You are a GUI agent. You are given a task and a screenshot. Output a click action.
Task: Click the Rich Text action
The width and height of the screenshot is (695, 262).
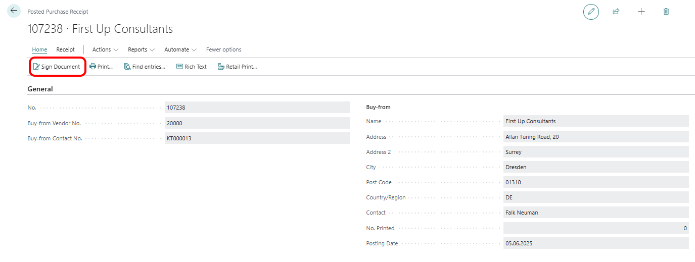[191, 67]
